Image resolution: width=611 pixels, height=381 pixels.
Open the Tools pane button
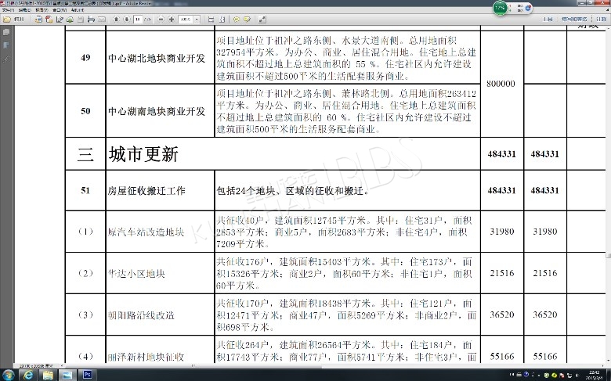pos(548,19)
